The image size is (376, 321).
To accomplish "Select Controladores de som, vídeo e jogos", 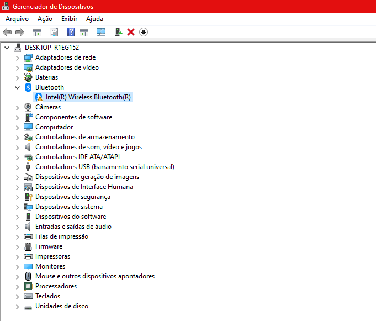I will click(89, 147).
